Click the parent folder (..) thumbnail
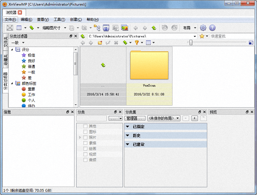 click(x=103, y=76)
